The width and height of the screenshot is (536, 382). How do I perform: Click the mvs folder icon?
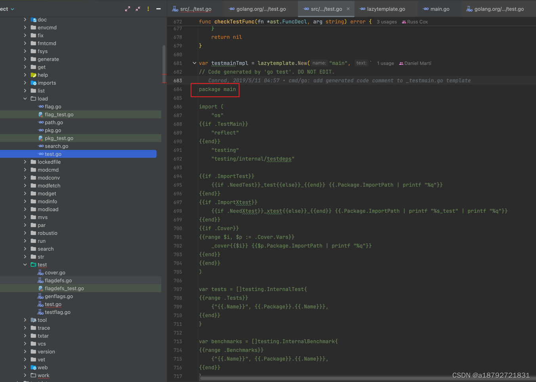34,217
